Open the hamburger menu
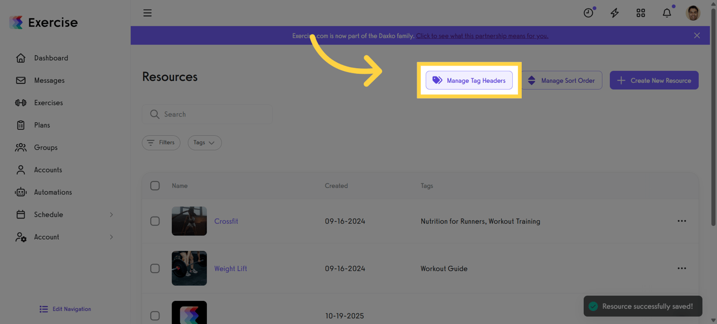Screen dimensions: 717x324 click(147, 13)
